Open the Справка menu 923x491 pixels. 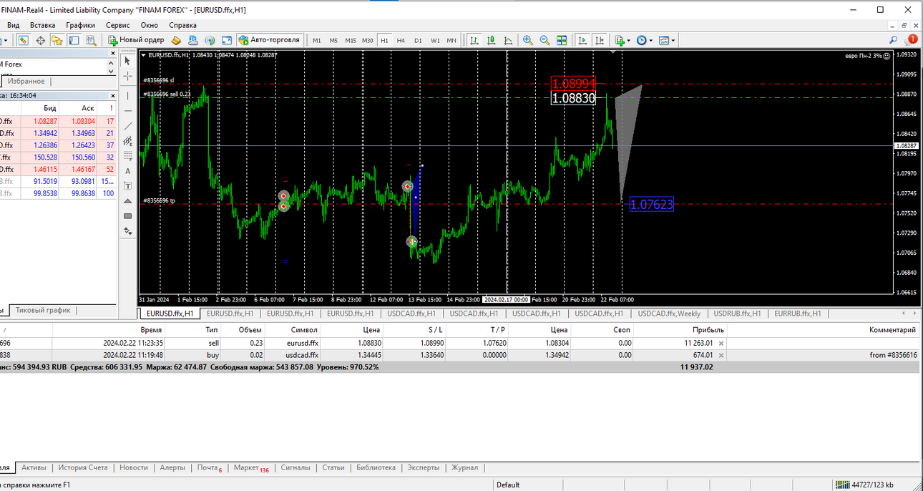tap(183, 24)
